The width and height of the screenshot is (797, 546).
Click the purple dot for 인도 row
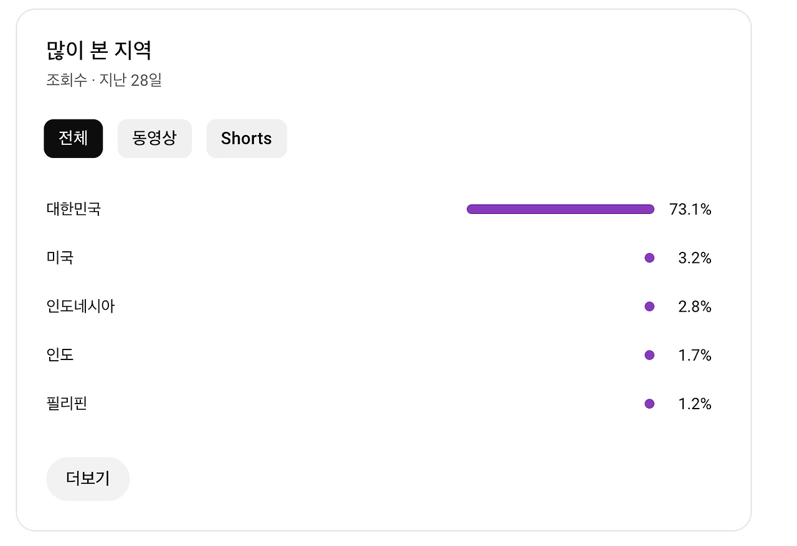click(x=649, y=355)
